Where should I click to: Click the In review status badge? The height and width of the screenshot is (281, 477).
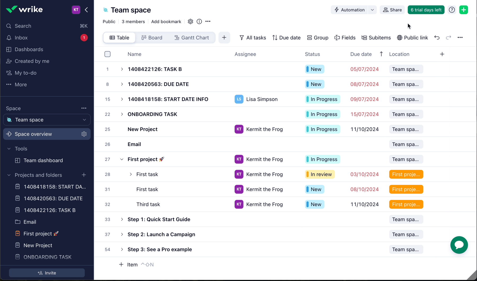coord(320,174)
